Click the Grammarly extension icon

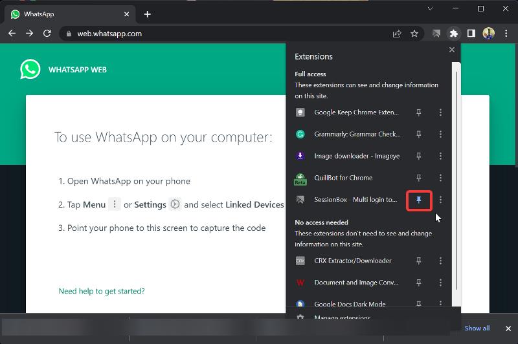coord(300,134)
